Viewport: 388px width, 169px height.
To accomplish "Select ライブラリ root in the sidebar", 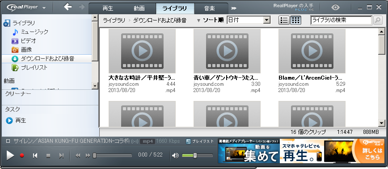I will click(x=24, y=23).
